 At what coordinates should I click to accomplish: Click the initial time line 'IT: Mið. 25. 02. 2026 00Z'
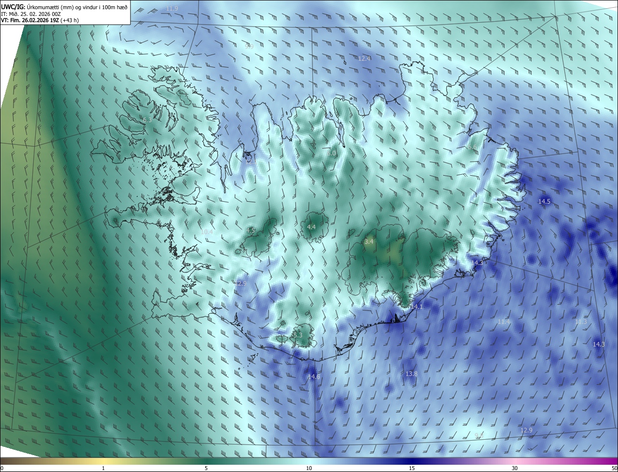click(30, 14)
